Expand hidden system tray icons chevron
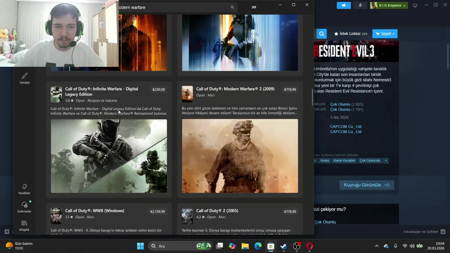This screenshot has width=450, height=253. click(377, 246)
